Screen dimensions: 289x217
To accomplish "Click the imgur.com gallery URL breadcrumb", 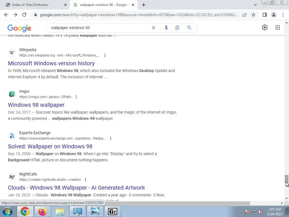I will tap(45, 97).
